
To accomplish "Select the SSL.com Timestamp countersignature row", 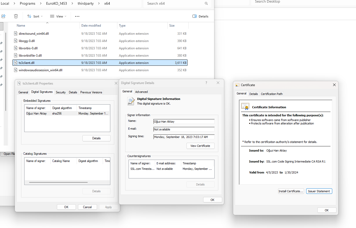I will tap(171, 169).
